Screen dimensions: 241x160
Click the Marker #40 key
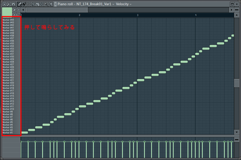11,30
